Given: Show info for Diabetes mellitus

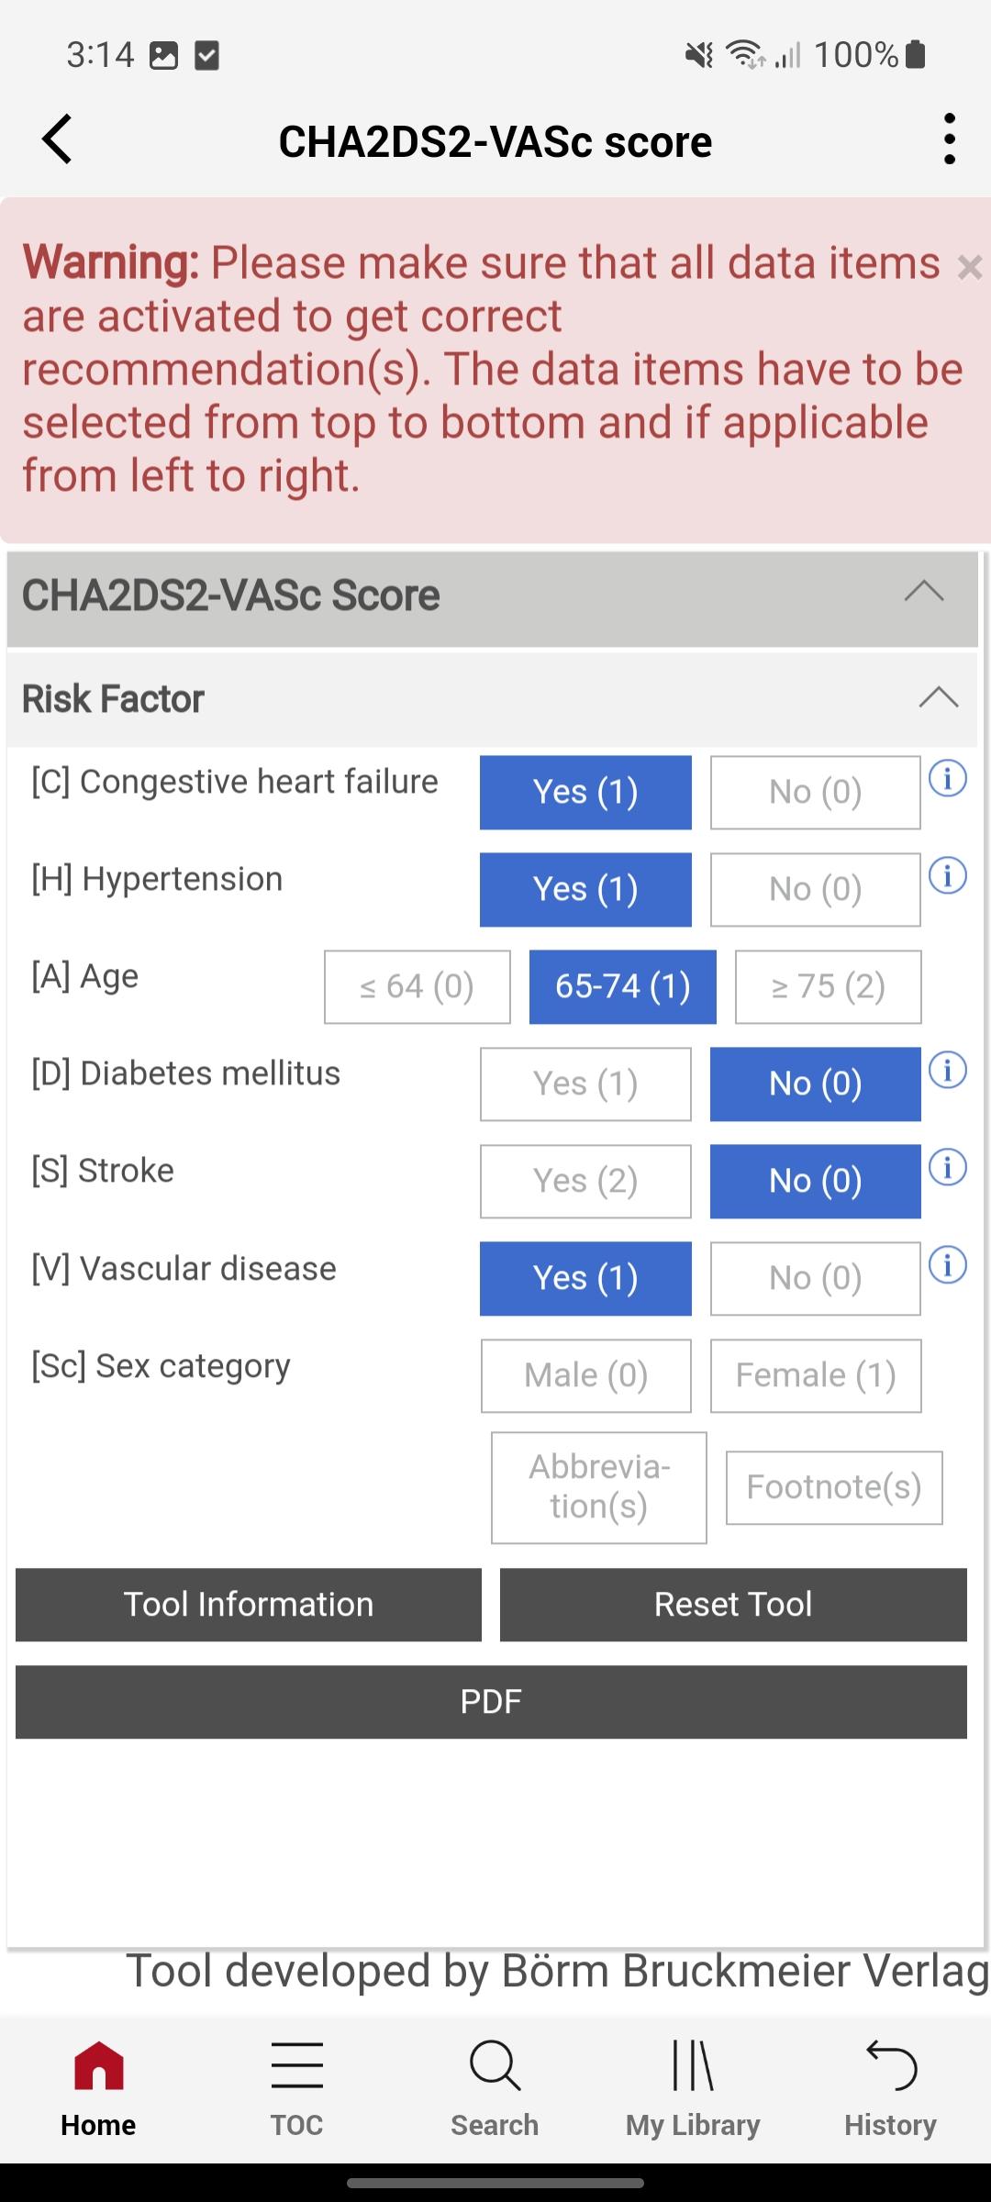Looking at the screenshot, I should point(948,1070).
